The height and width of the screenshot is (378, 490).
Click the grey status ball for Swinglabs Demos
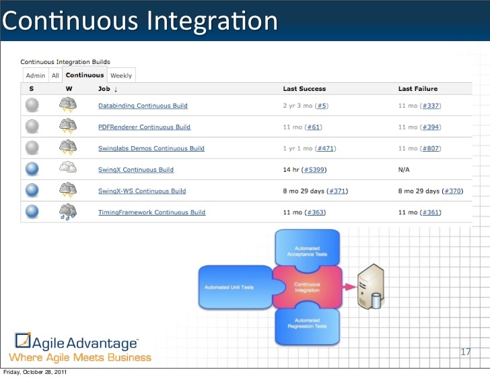pyautogui.click(x=32, y=148)
